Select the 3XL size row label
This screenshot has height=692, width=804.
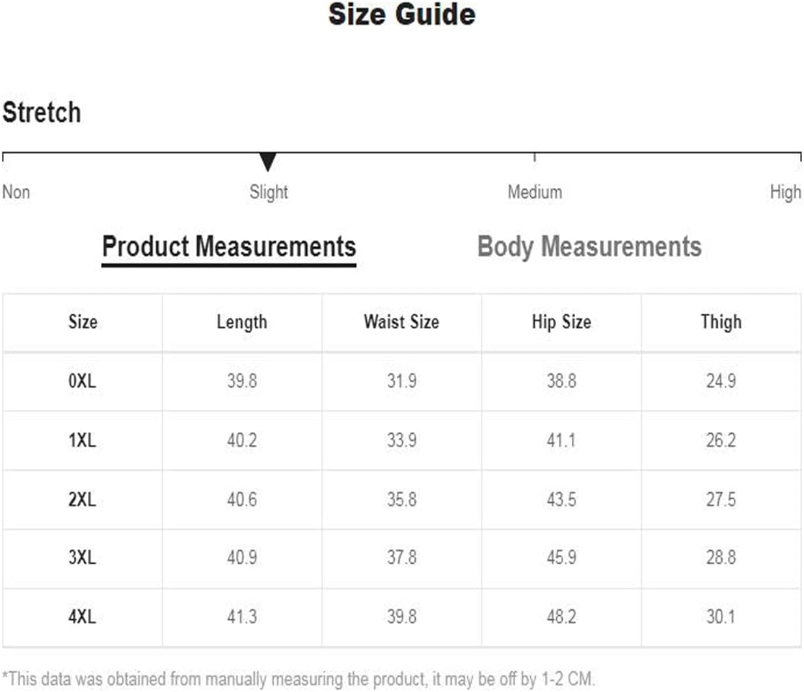pyautogui.click(x=82, y=557)
